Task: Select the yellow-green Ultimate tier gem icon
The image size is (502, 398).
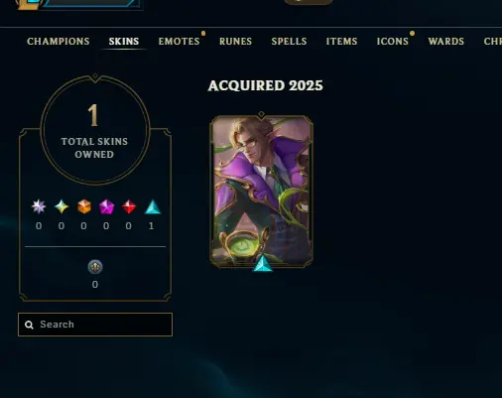Action: coord(62,206)
